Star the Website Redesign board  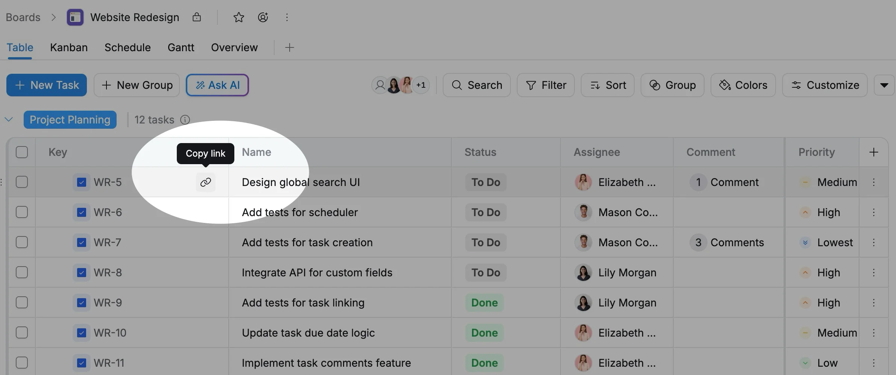point(238,17)
